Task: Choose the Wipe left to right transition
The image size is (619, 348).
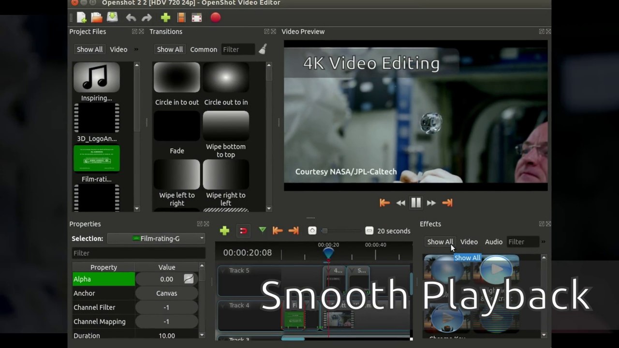Action: click(x=177, y=174)
